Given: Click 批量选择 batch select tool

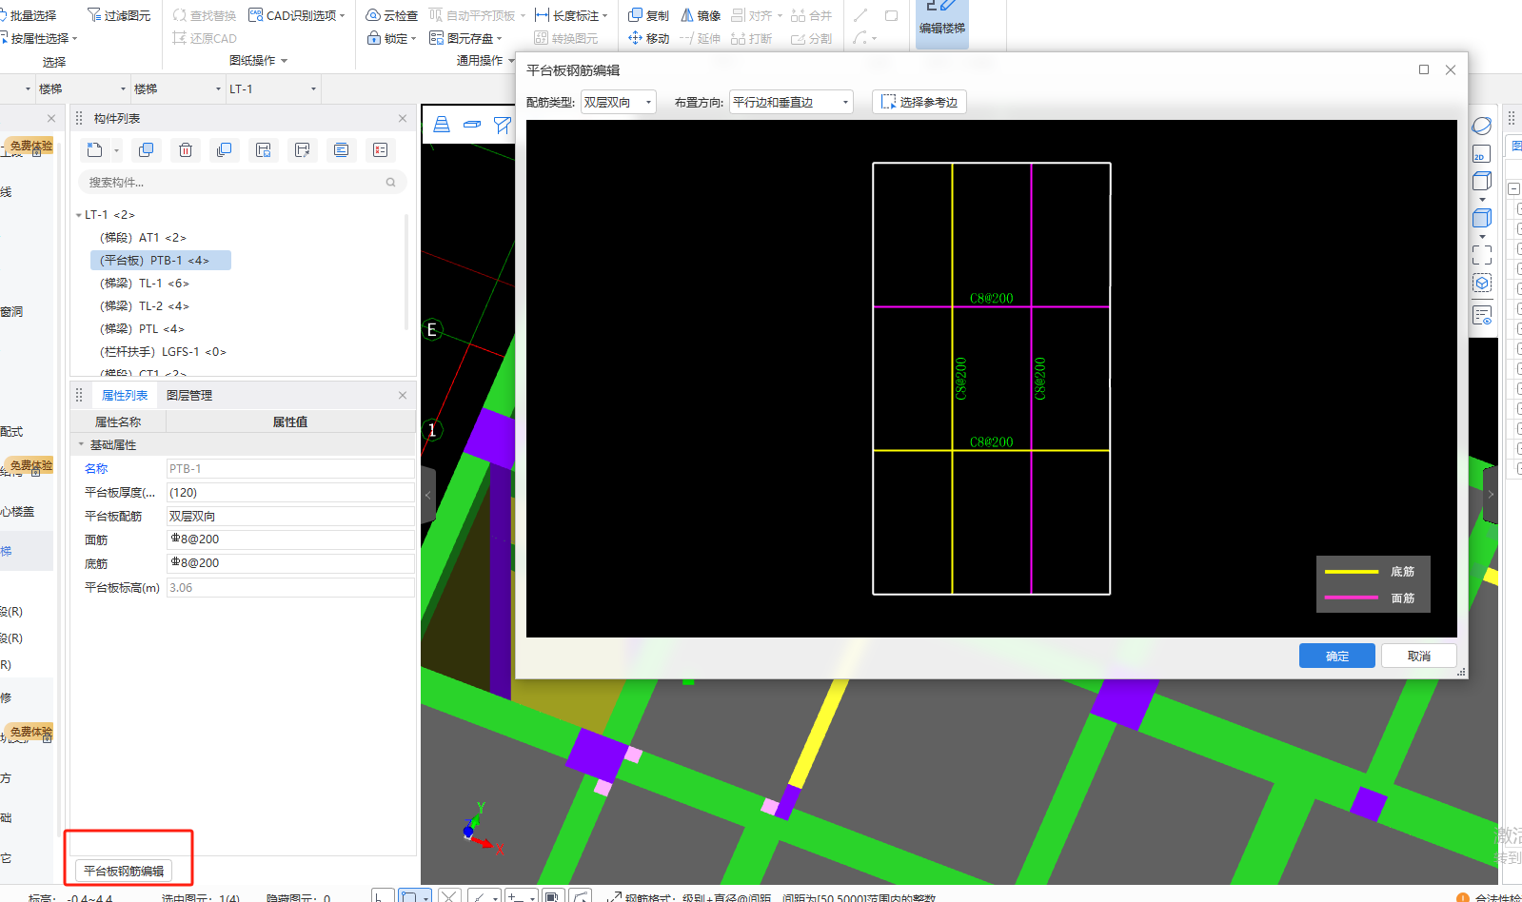Looking at the screenshot, I should [x=29, y=15].
